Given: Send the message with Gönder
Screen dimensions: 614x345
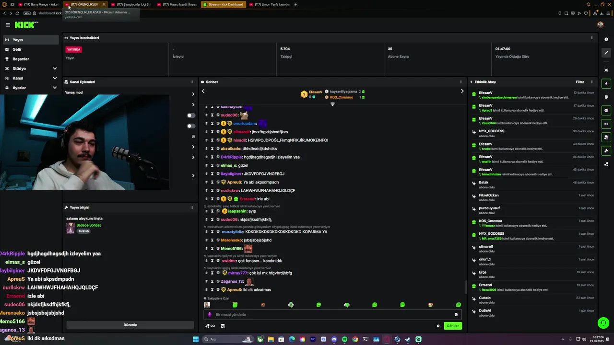Looking at the screenshot, I should click(x=452, y=326).
